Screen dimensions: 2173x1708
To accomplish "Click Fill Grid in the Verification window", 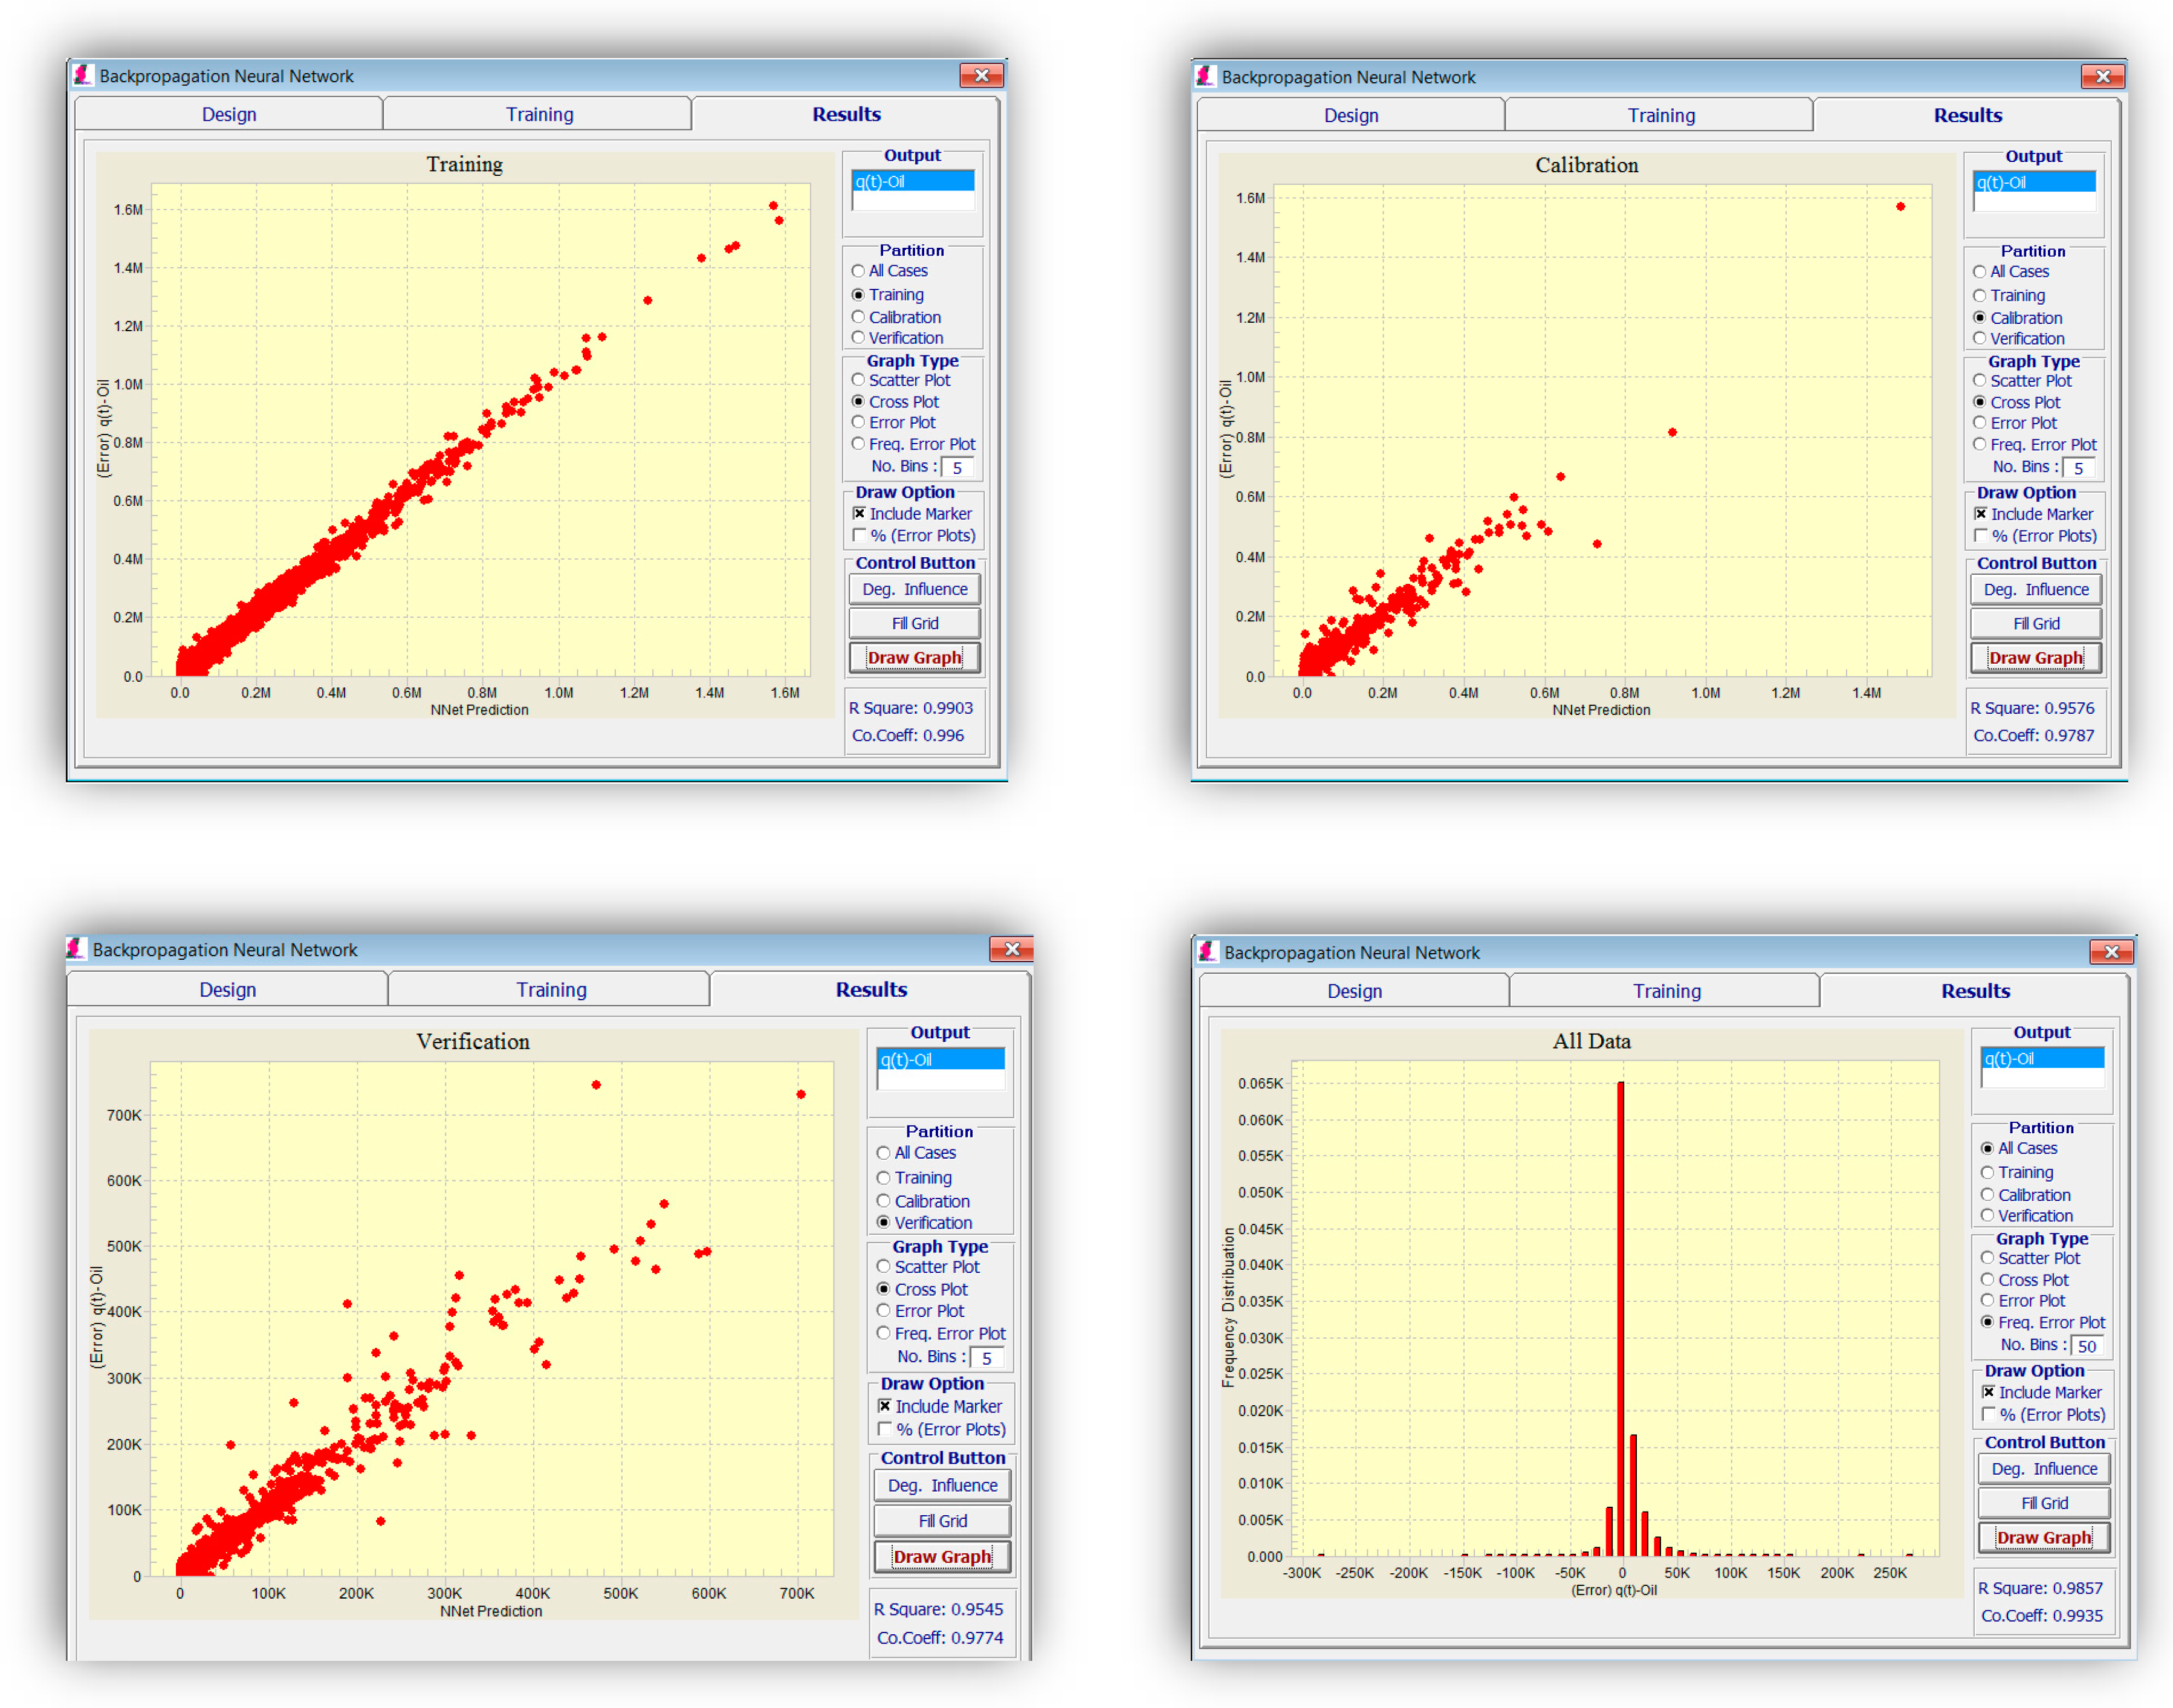I will click(943, 1521).
